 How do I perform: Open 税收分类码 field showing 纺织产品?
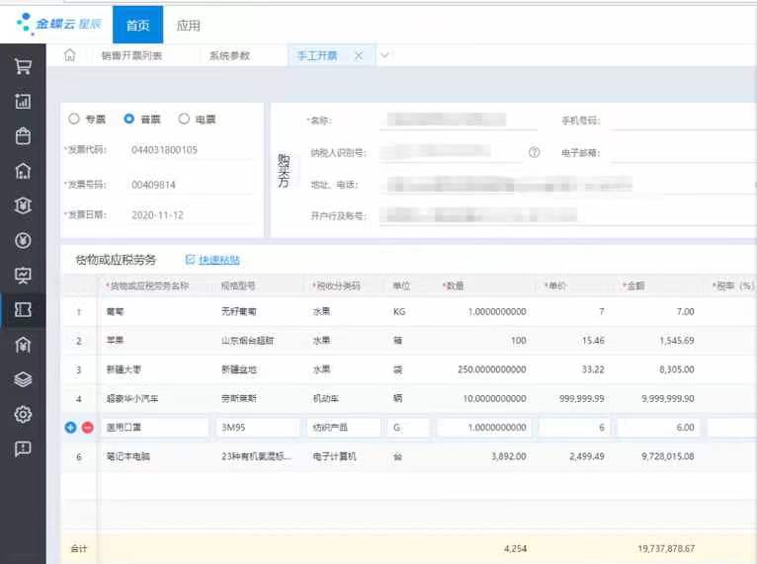[x=341, y=428]
